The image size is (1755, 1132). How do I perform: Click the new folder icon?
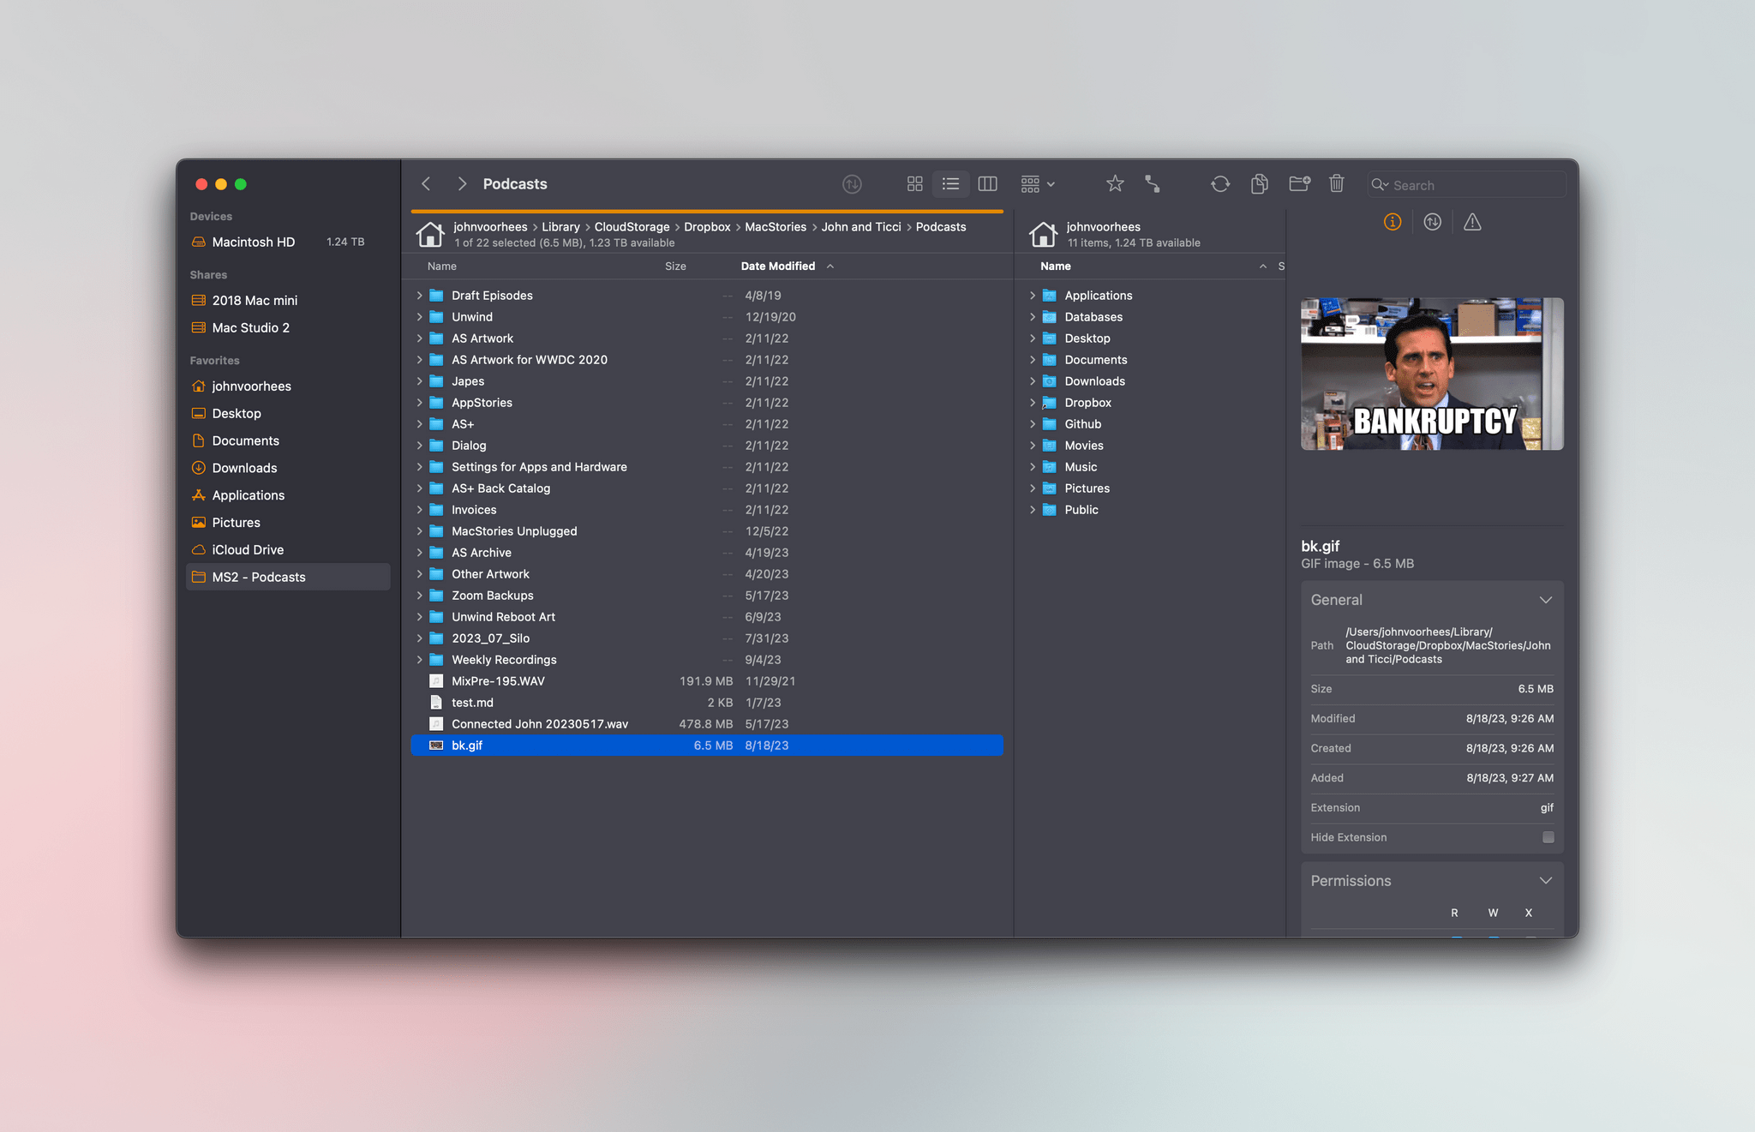[x=1299, y=183]
